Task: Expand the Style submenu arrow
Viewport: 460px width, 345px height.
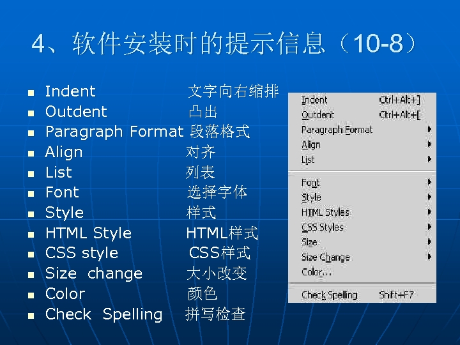Action: (x=429, y=197)
